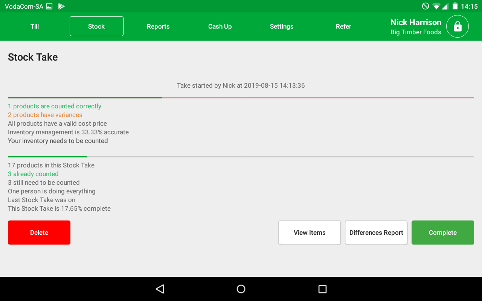Open the Refer tab
The height and width of the screenshot is (301, 482).
(x=343, y=26)
